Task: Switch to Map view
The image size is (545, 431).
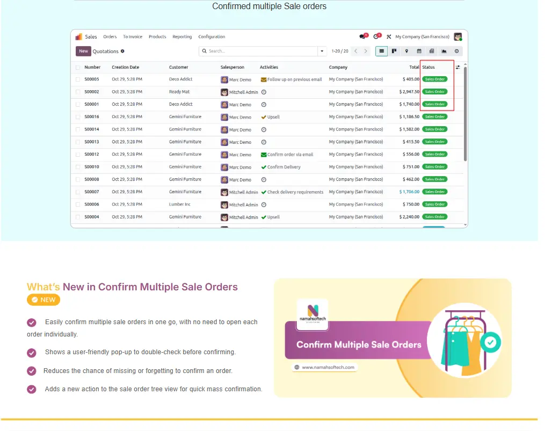Action: click(406, 52)
